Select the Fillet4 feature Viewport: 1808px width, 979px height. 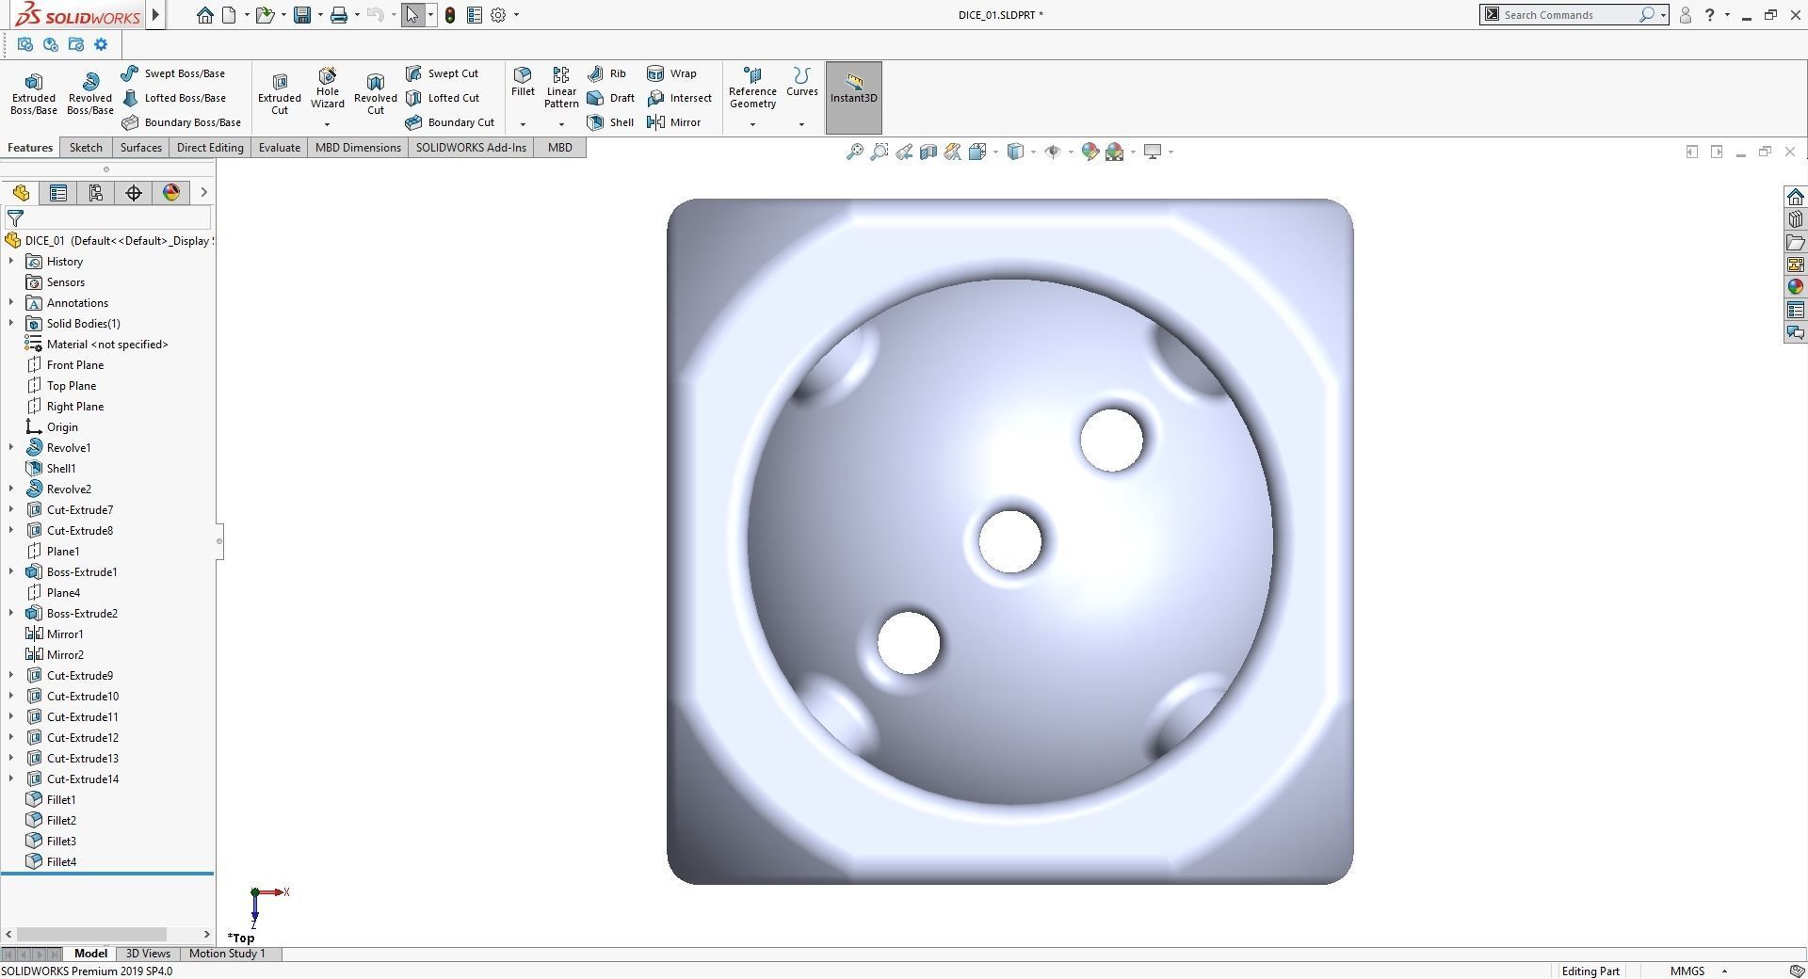pos(51,862)
